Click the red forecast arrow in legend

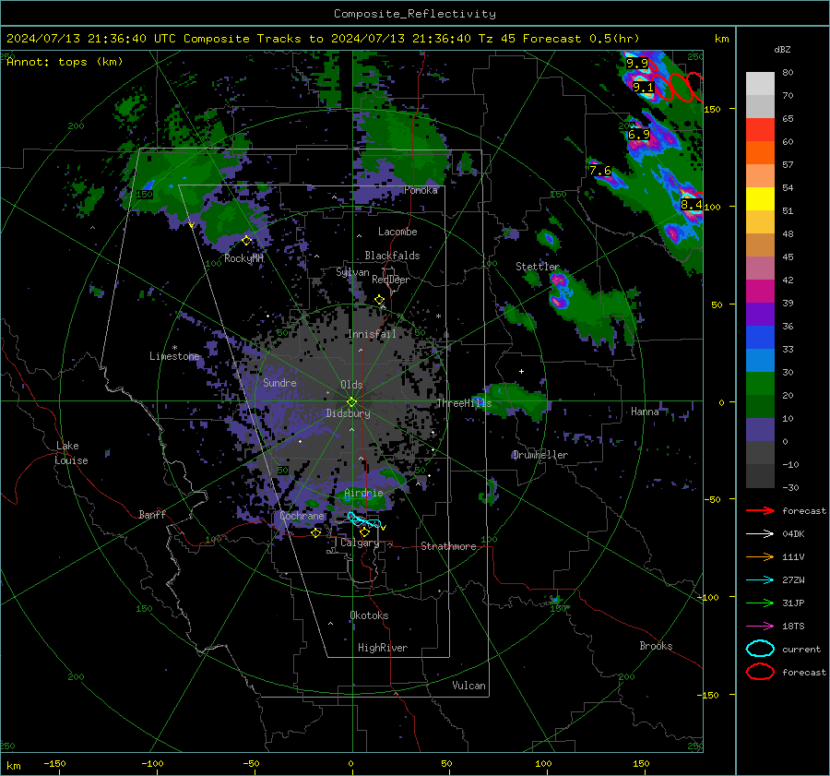760,510
